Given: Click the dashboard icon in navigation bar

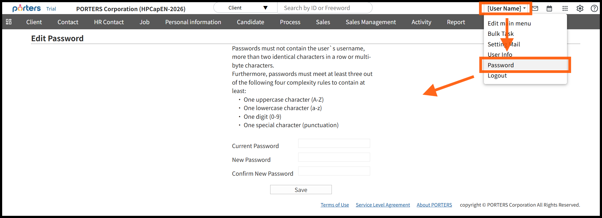Looking at the screenshot, I should point(9,22).
